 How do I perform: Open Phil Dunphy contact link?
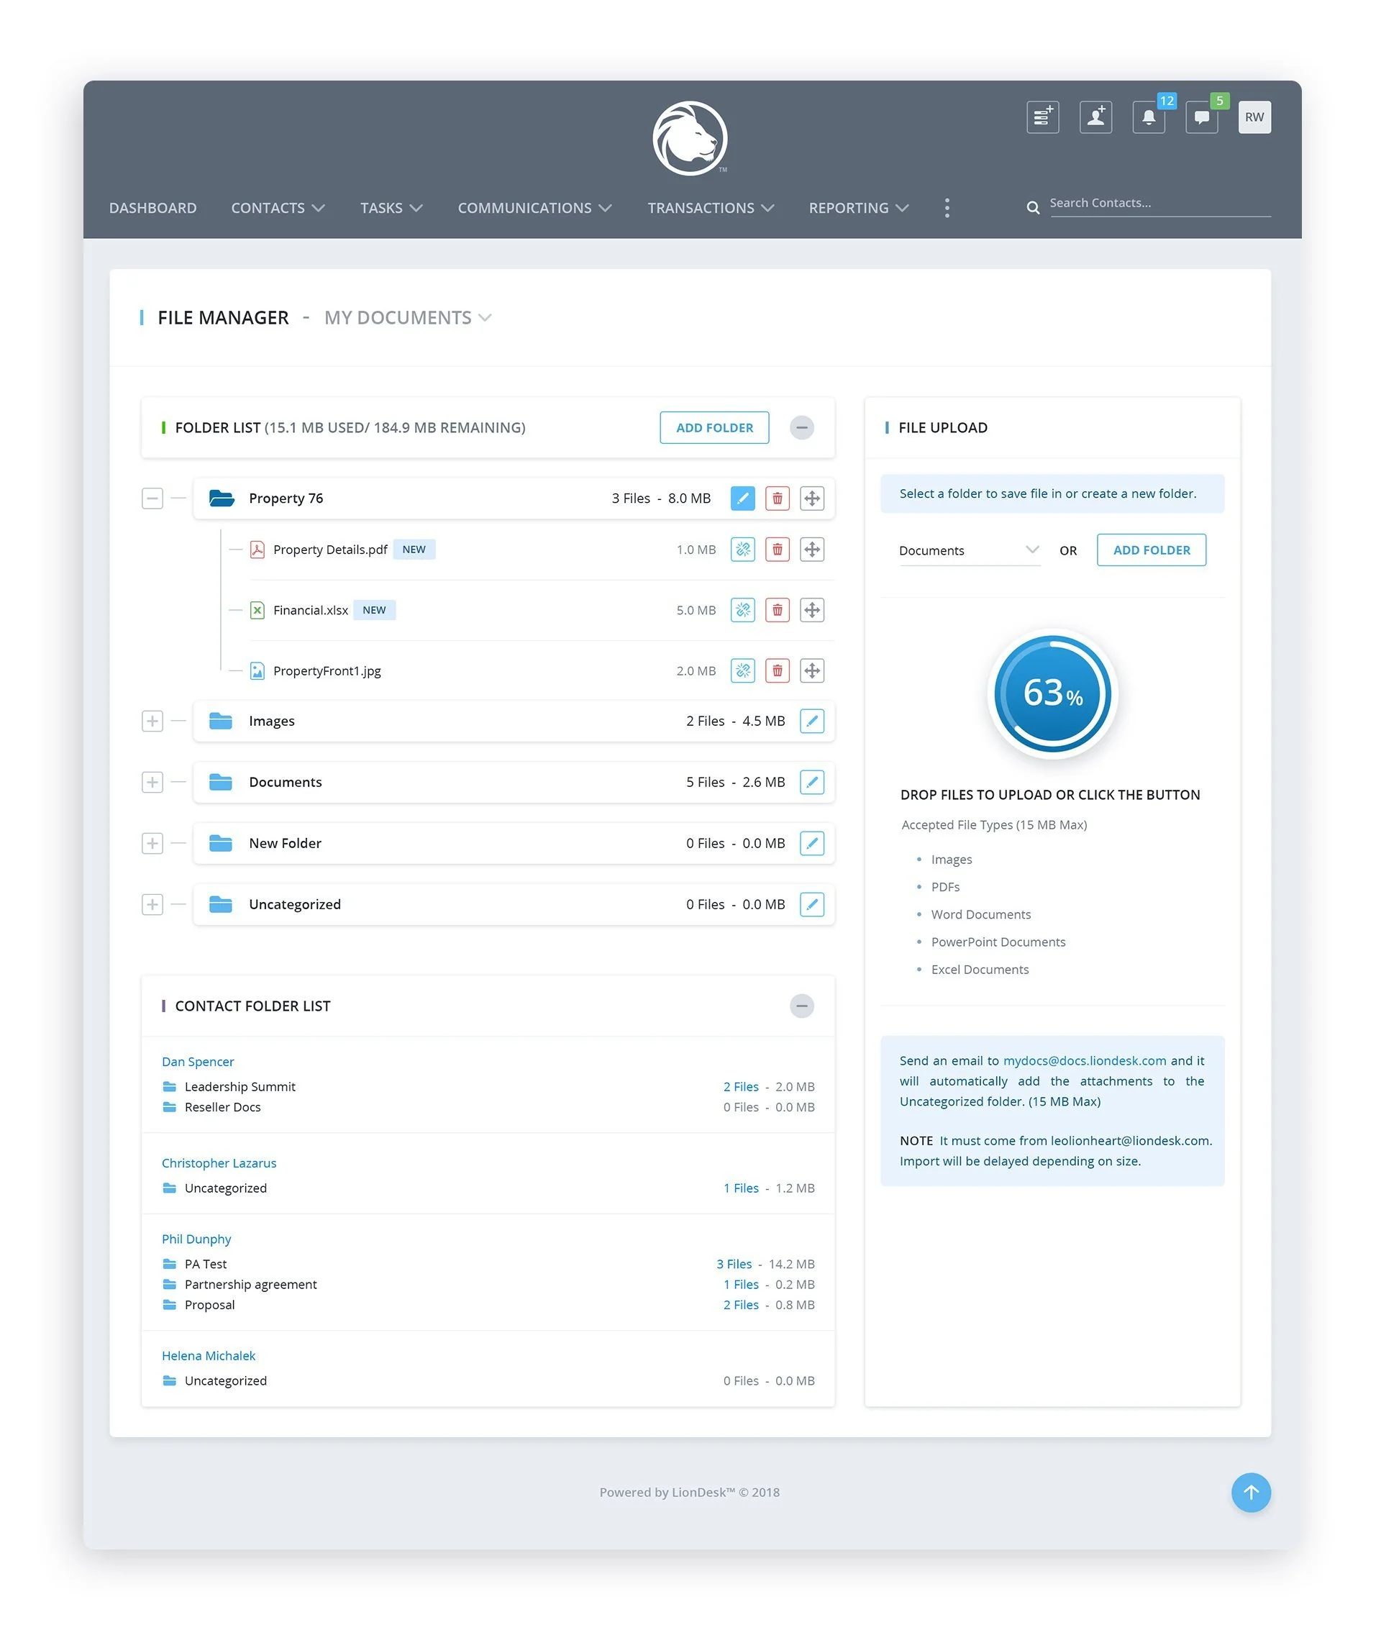(196, 1239)
